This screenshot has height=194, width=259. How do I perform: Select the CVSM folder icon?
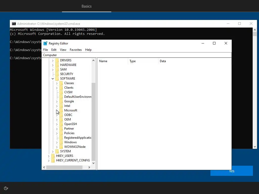coord(61,92)
